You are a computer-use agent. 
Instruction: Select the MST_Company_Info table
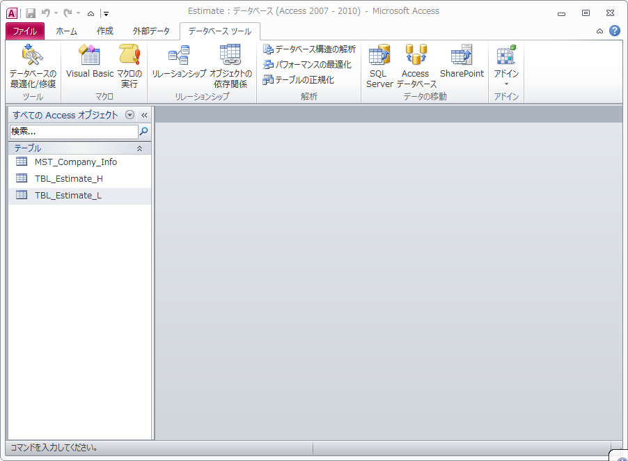(x=79, y=162)
